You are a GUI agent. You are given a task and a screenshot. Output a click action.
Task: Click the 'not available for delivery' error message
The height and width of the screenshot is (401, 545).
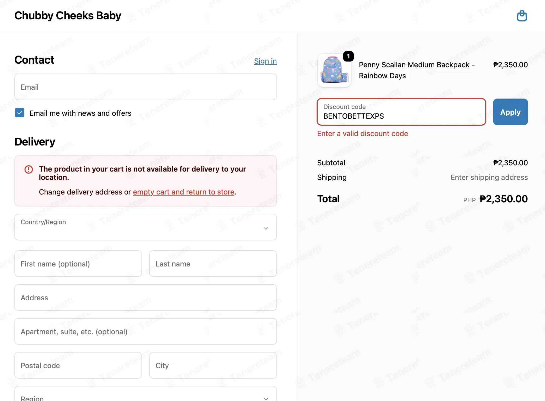143,173
